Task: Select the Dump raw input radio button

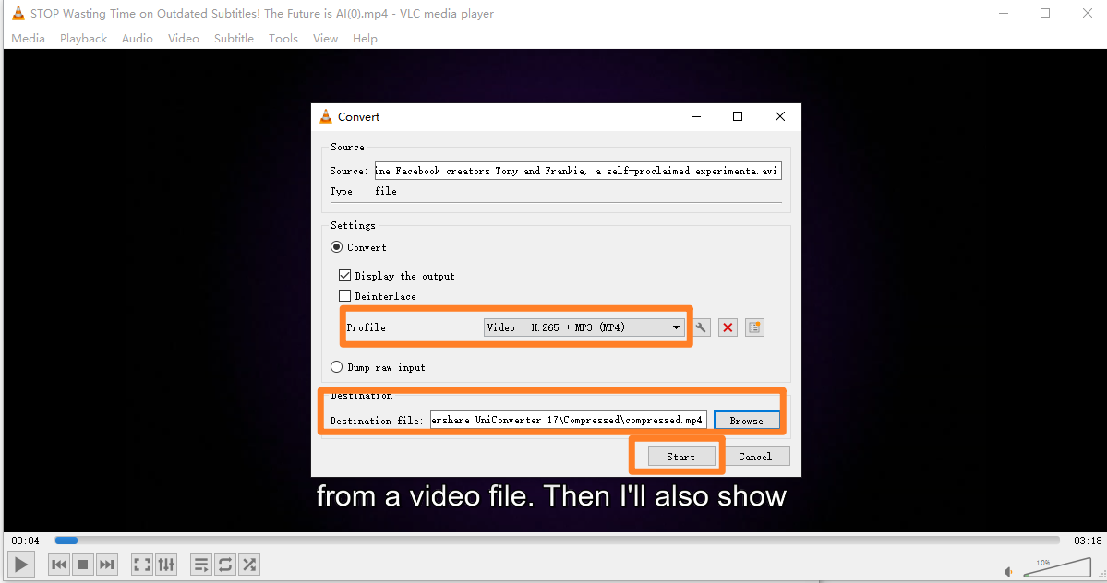Action: (x=336, y=366)
